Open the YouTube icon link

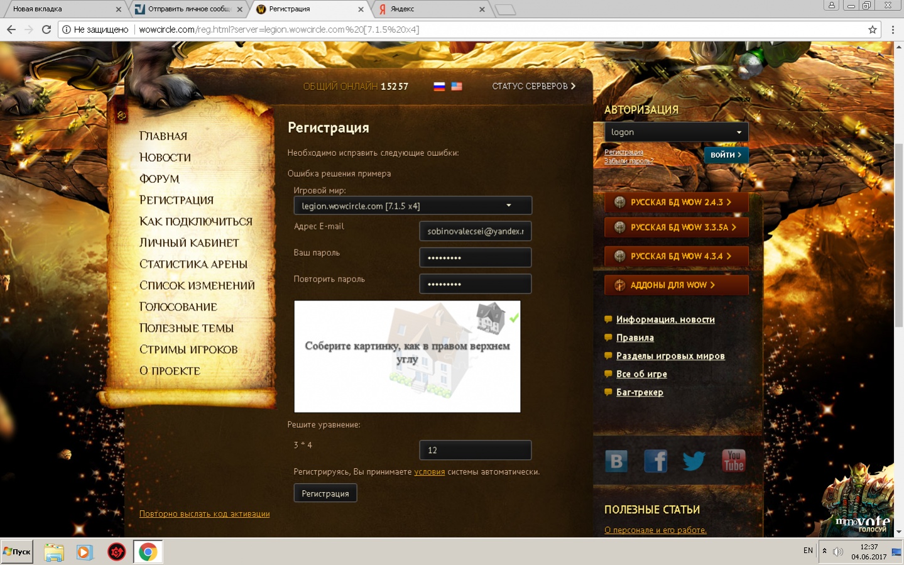[733, 461]
